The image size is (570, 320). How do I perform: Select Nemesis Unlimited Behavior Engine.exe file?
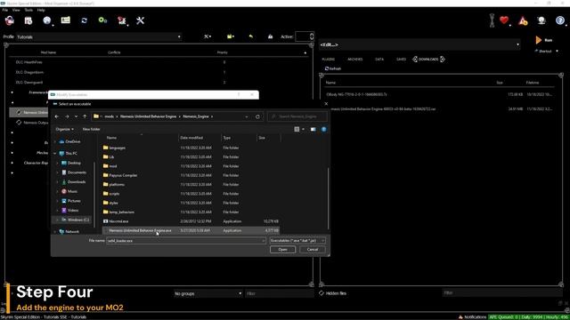pos(191,230)
